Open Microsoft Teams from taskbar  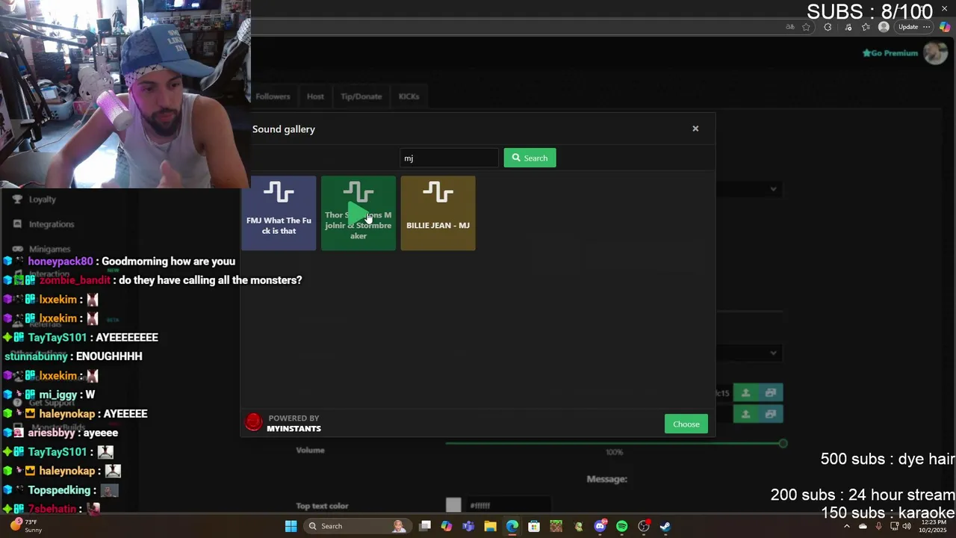(468, 526)
